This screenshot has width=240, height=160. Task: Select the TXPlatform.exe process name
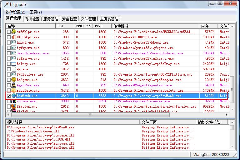30,75
